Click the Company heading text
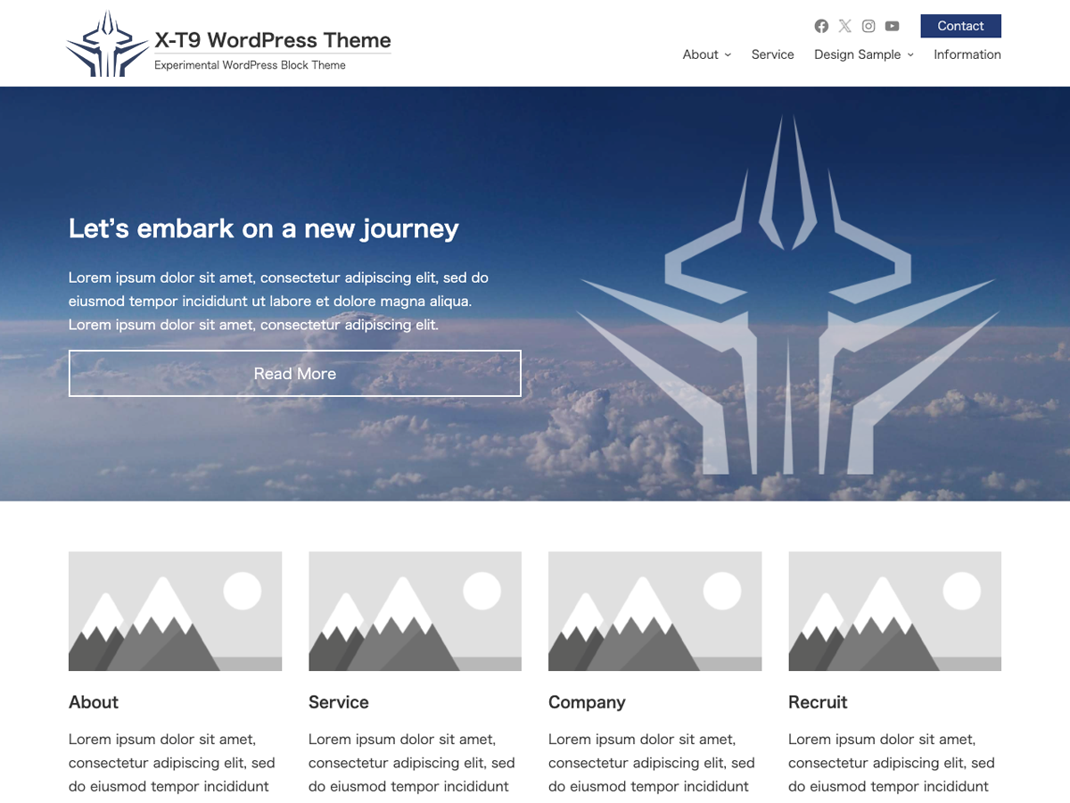 pos(587,702)
